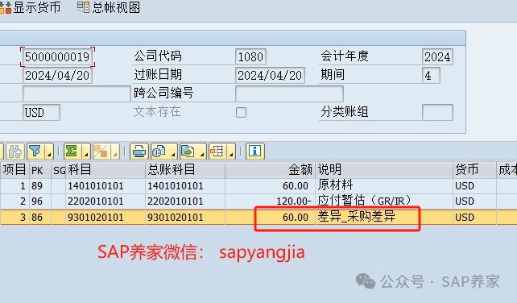
Task: Click the Print icon
Action: point(139,151)
